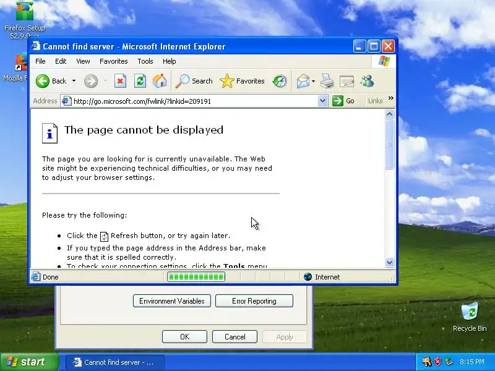Click the disabled Apply button
Viewport: 495px width, 371px height.
pyautogui.click(x=285, y=336)
